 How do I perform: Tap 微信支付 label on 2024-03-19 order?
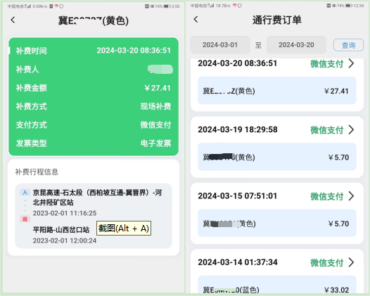pyautogui.click(x=327, y=130)
